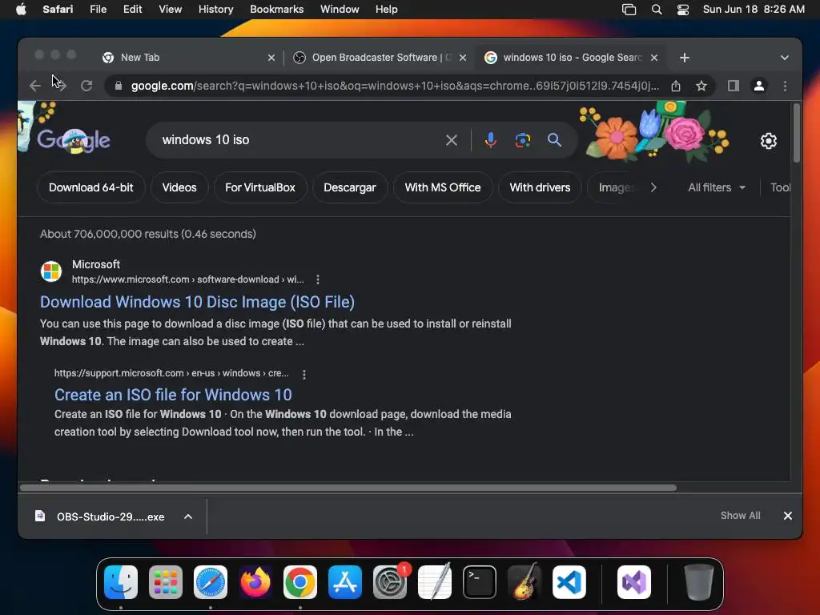Open Create an ISO file for Windows 10 link
Viewport: 820px width, 615px height.
(173, 395)
